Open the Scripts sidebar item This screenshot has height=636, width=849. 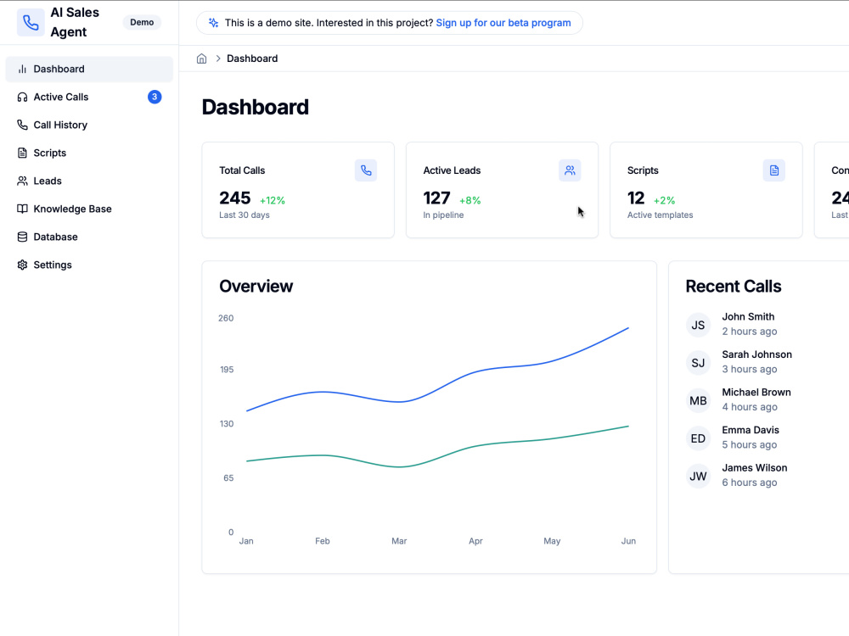89,153
